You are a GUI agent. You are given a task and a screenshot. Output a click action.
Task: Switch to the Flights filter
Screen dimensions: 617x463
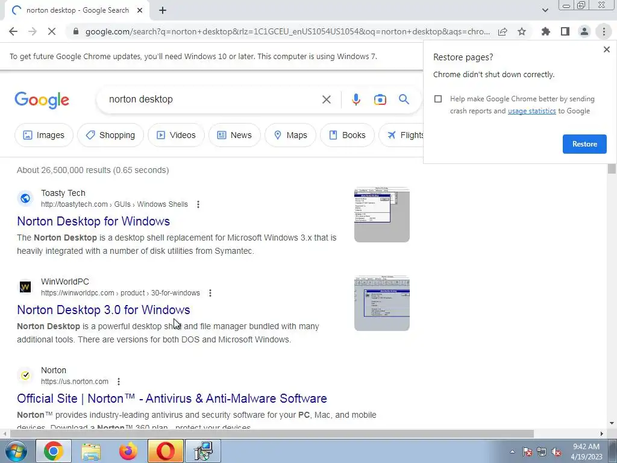click(401, 135)
